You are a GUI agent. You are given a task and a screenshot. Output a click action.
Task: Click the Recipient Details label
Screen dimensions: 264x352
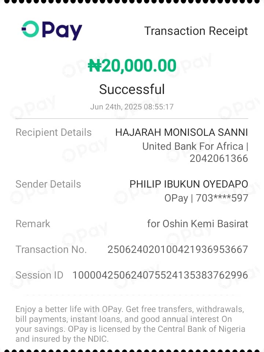pos(54,133)
